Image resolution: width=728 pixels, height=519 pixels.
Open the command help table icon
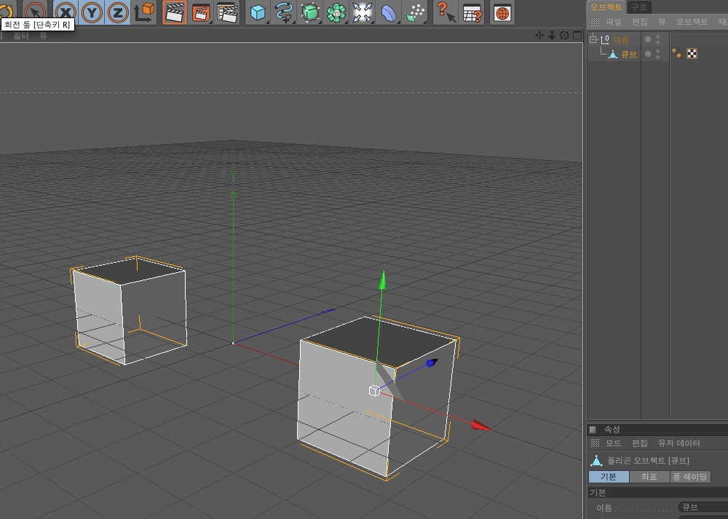point(472,12)
